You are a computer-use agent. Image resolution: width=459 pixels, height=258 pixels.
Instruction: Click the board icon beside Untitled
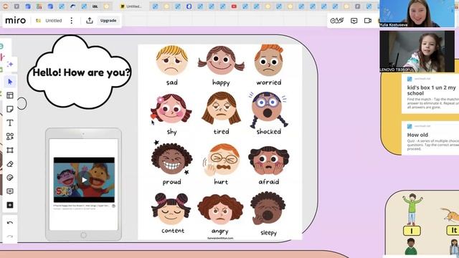(38, 21)
